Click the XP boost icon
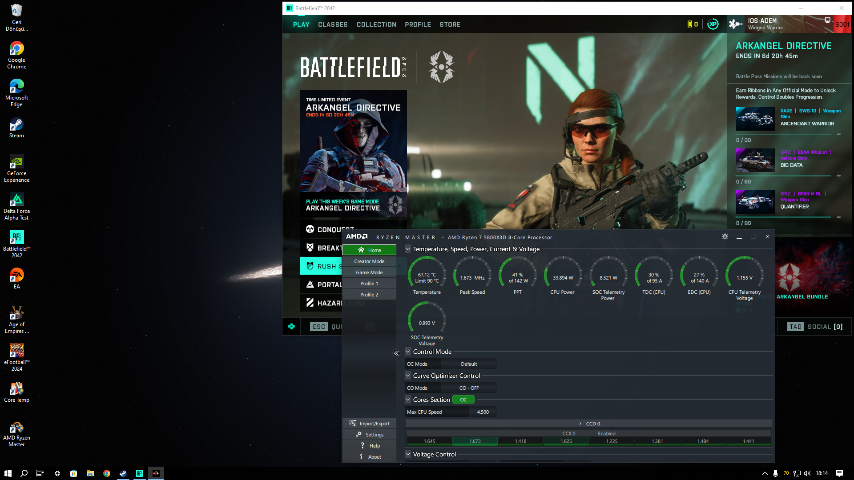The image size is (854, 480). pyautogui.click(x=713, y=24)
